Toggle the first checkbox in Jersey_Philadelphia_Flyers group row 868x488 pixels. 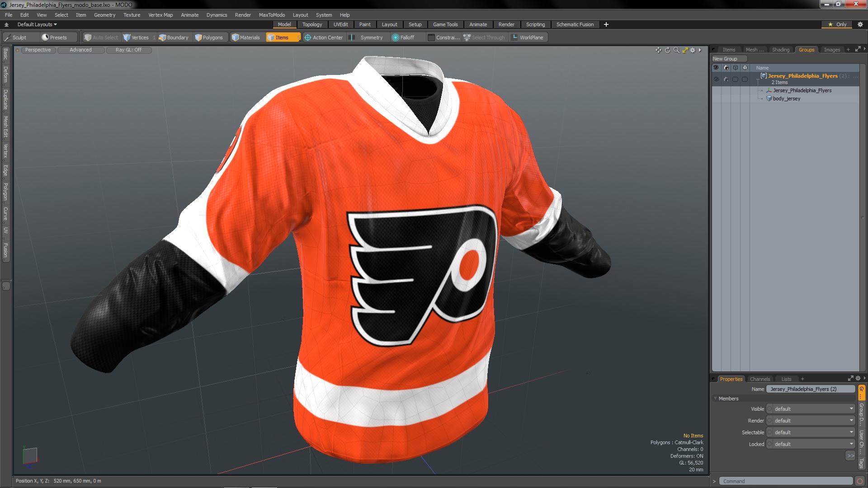click(x=736, y=79)
